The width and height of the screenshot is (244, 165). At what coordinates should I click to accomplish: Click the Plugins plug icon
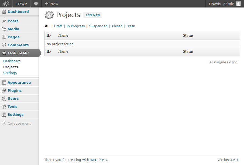[4, 90]
